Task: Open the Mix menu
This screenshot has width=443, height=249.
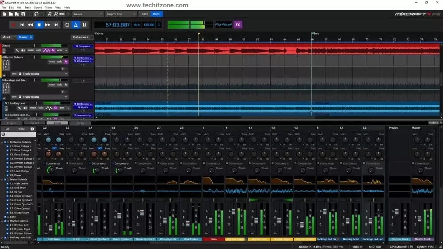Action: coord(19,8)
